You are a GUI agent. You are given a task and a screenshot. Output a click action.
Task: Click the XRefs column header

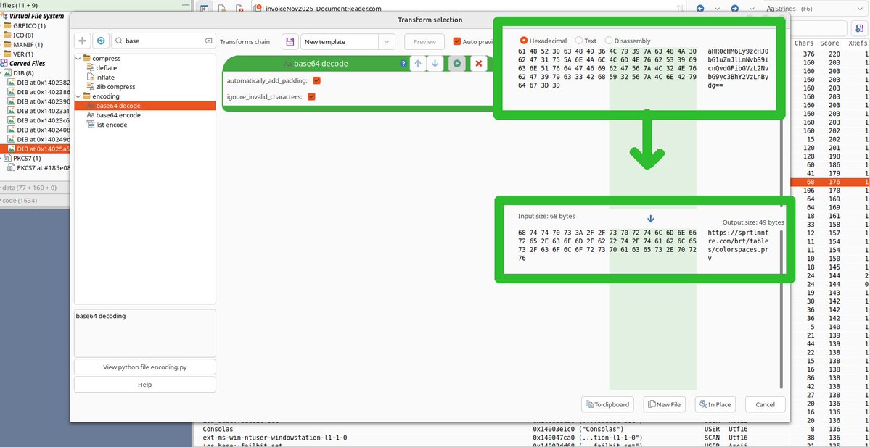858,43
